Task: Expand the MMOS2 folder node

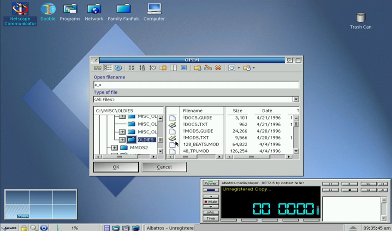Action: click(x=114, y=147)
